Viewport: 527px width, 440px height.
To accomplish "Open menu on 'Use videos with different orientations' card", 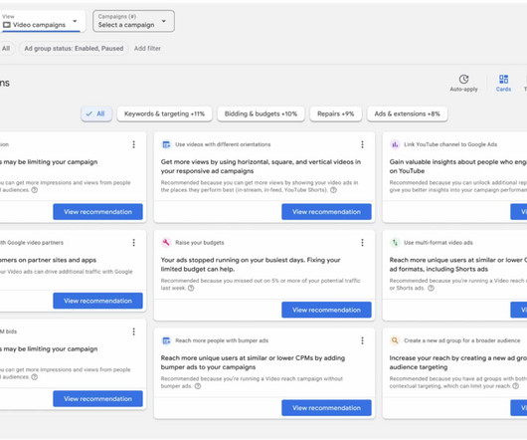I will coord(362,144).
